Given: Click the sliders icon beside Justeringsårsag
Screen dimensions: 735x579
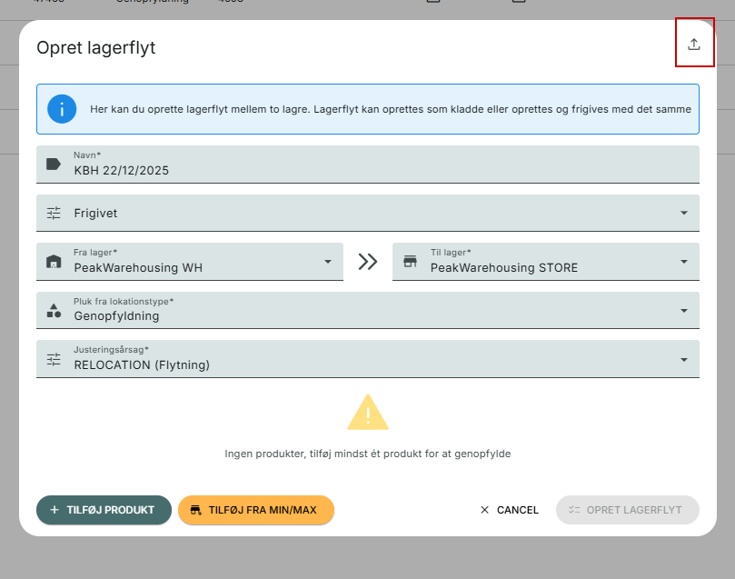Looking at the screenshot, I should pos(54,359).
